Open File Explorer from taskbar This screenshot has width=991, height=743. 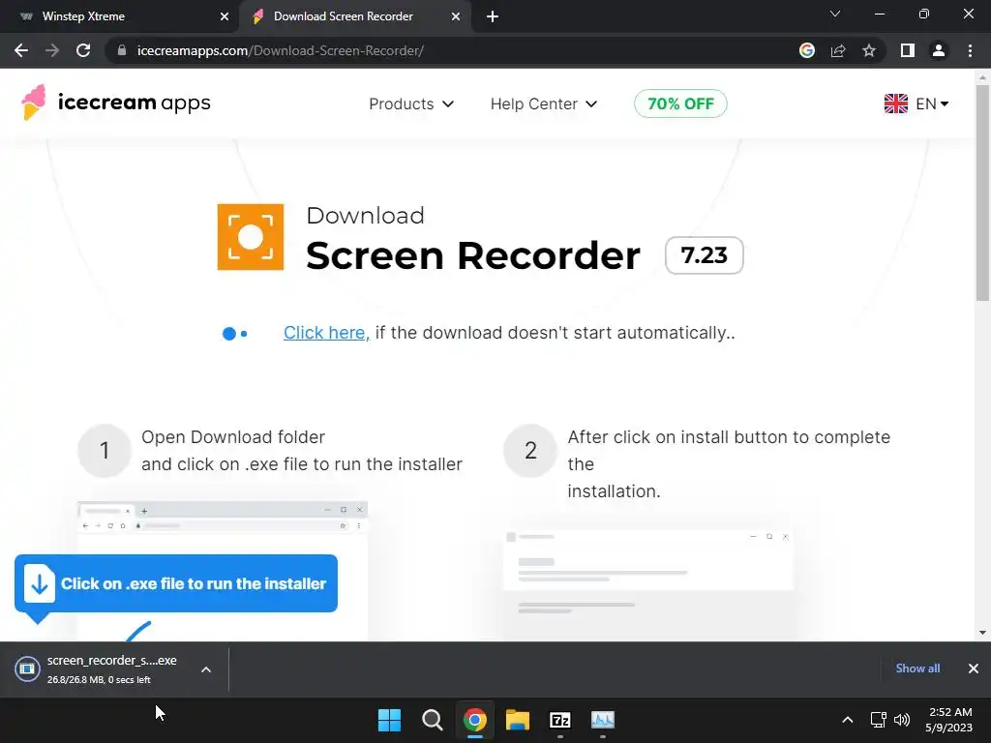518,720
